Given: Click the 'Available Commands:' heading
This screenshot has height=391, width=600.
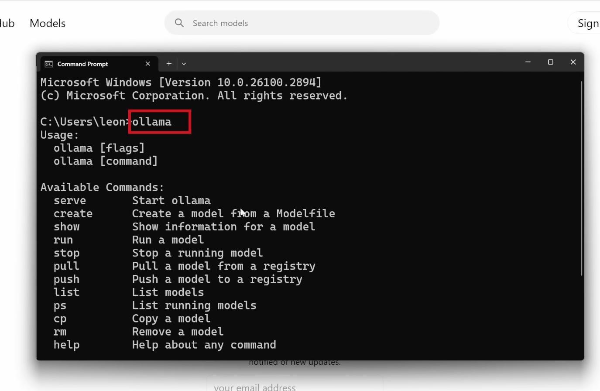Looking at the screenshot, I should click(103, 188).
